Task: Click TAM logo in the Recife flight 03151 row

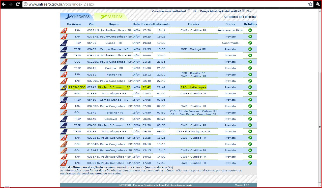Action: click(x=64, y=74)
